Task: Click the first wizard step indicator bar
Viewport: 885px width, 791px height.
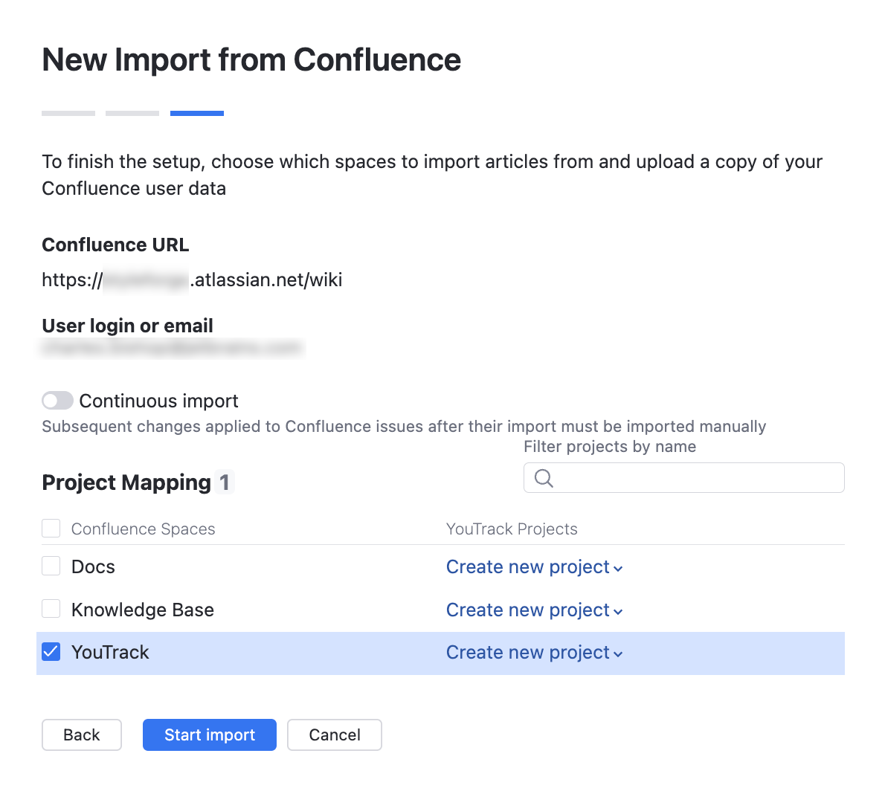Action: [68, 113]
